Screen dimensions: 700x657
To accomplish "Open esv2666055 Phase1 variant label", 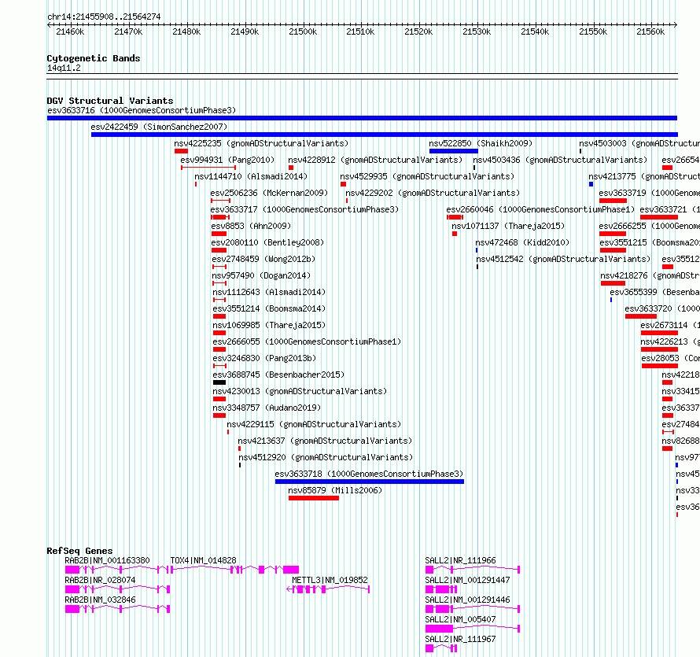I will click(x=307, y=341).
